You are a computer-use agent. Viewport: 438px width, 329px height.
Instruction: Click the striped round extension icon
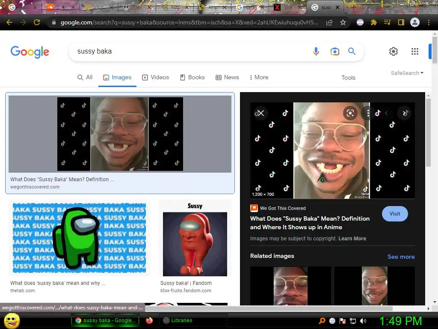coord(360,22)
